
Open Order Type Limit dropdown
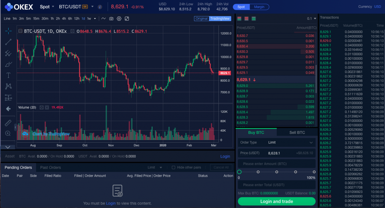pyautogui.click(x=277, y=143)
